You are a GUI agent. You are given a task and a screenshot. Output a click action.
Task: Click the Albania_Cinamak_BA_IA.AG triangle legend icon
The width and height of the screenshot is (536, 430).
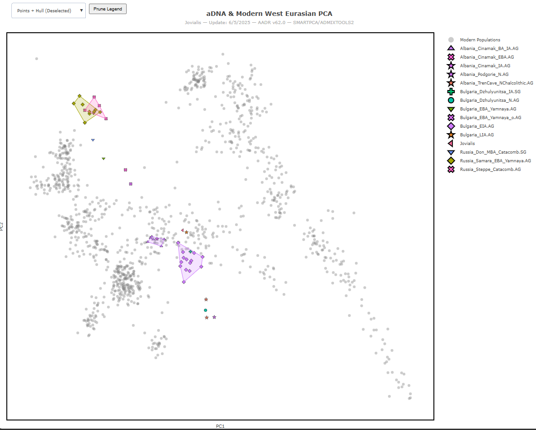(451, 48)
